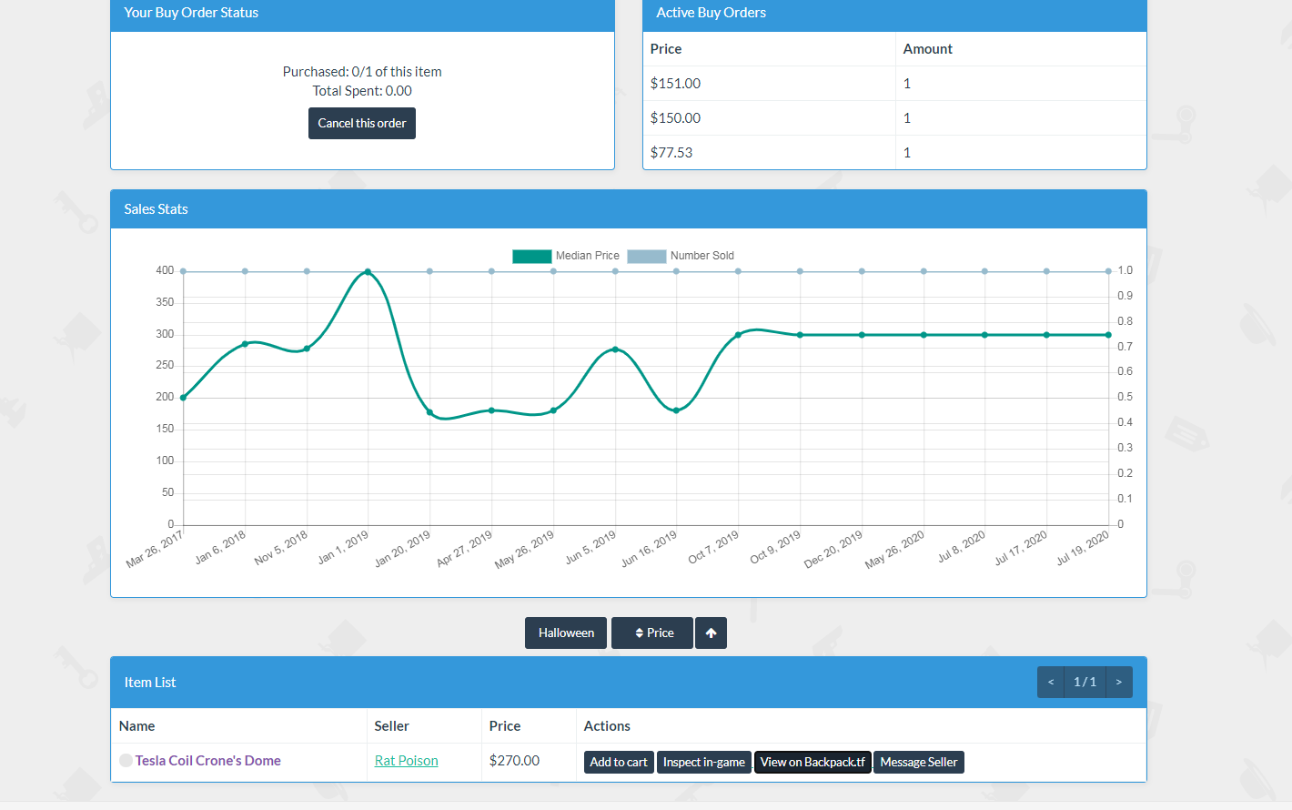Open seller Rat Poison's profile
Viewport: 1292px width, 810px height.
click(x=407, y=761)
